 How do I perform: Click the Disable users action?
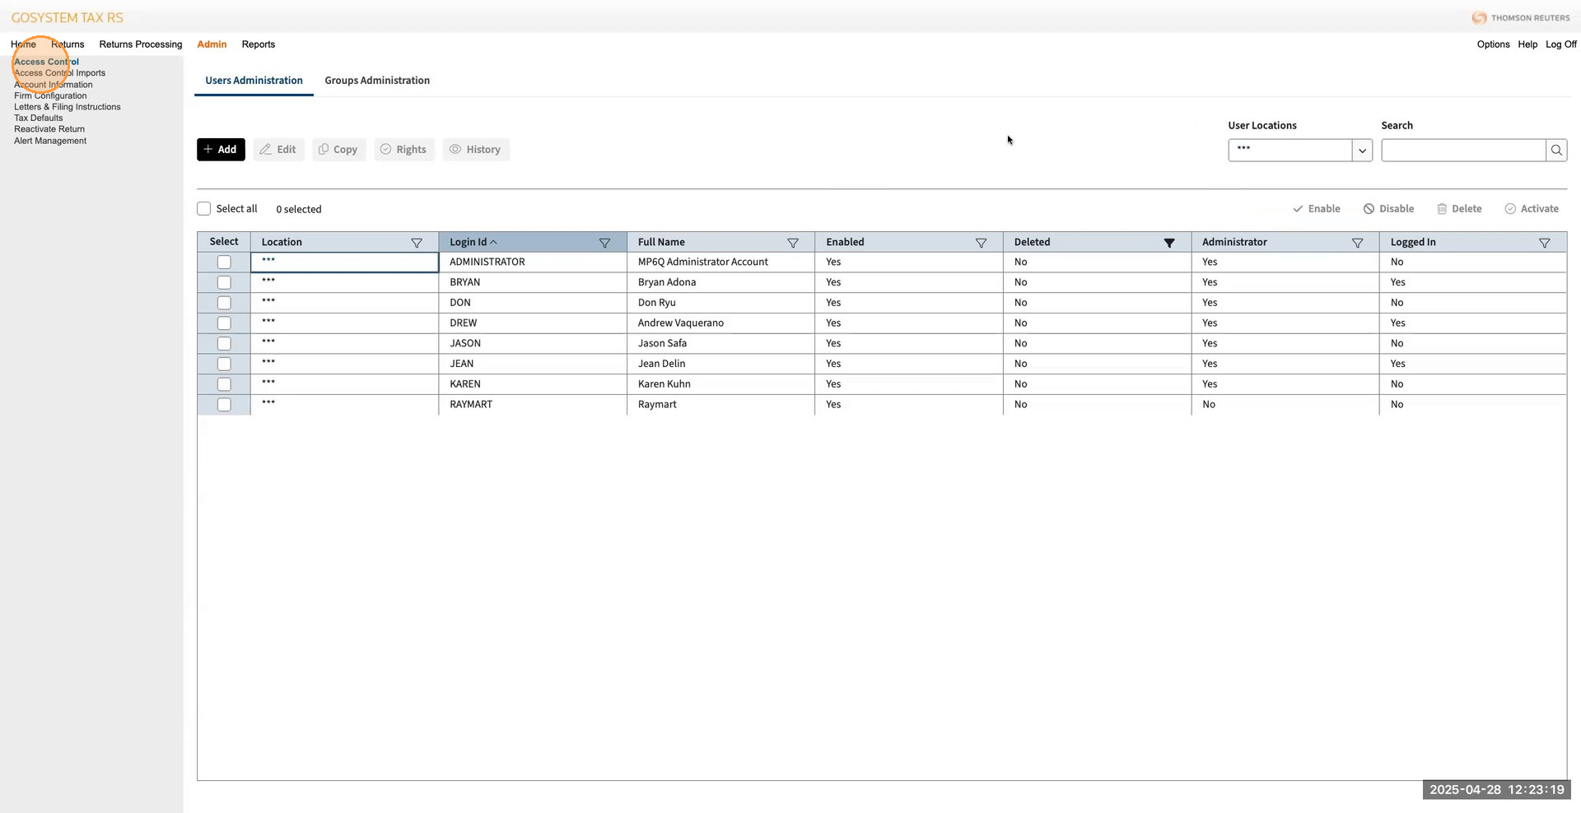(1389, 209)
